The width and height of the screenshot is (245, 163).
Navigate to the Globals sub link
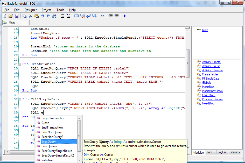pyautogui.click(x=207, y=83)
